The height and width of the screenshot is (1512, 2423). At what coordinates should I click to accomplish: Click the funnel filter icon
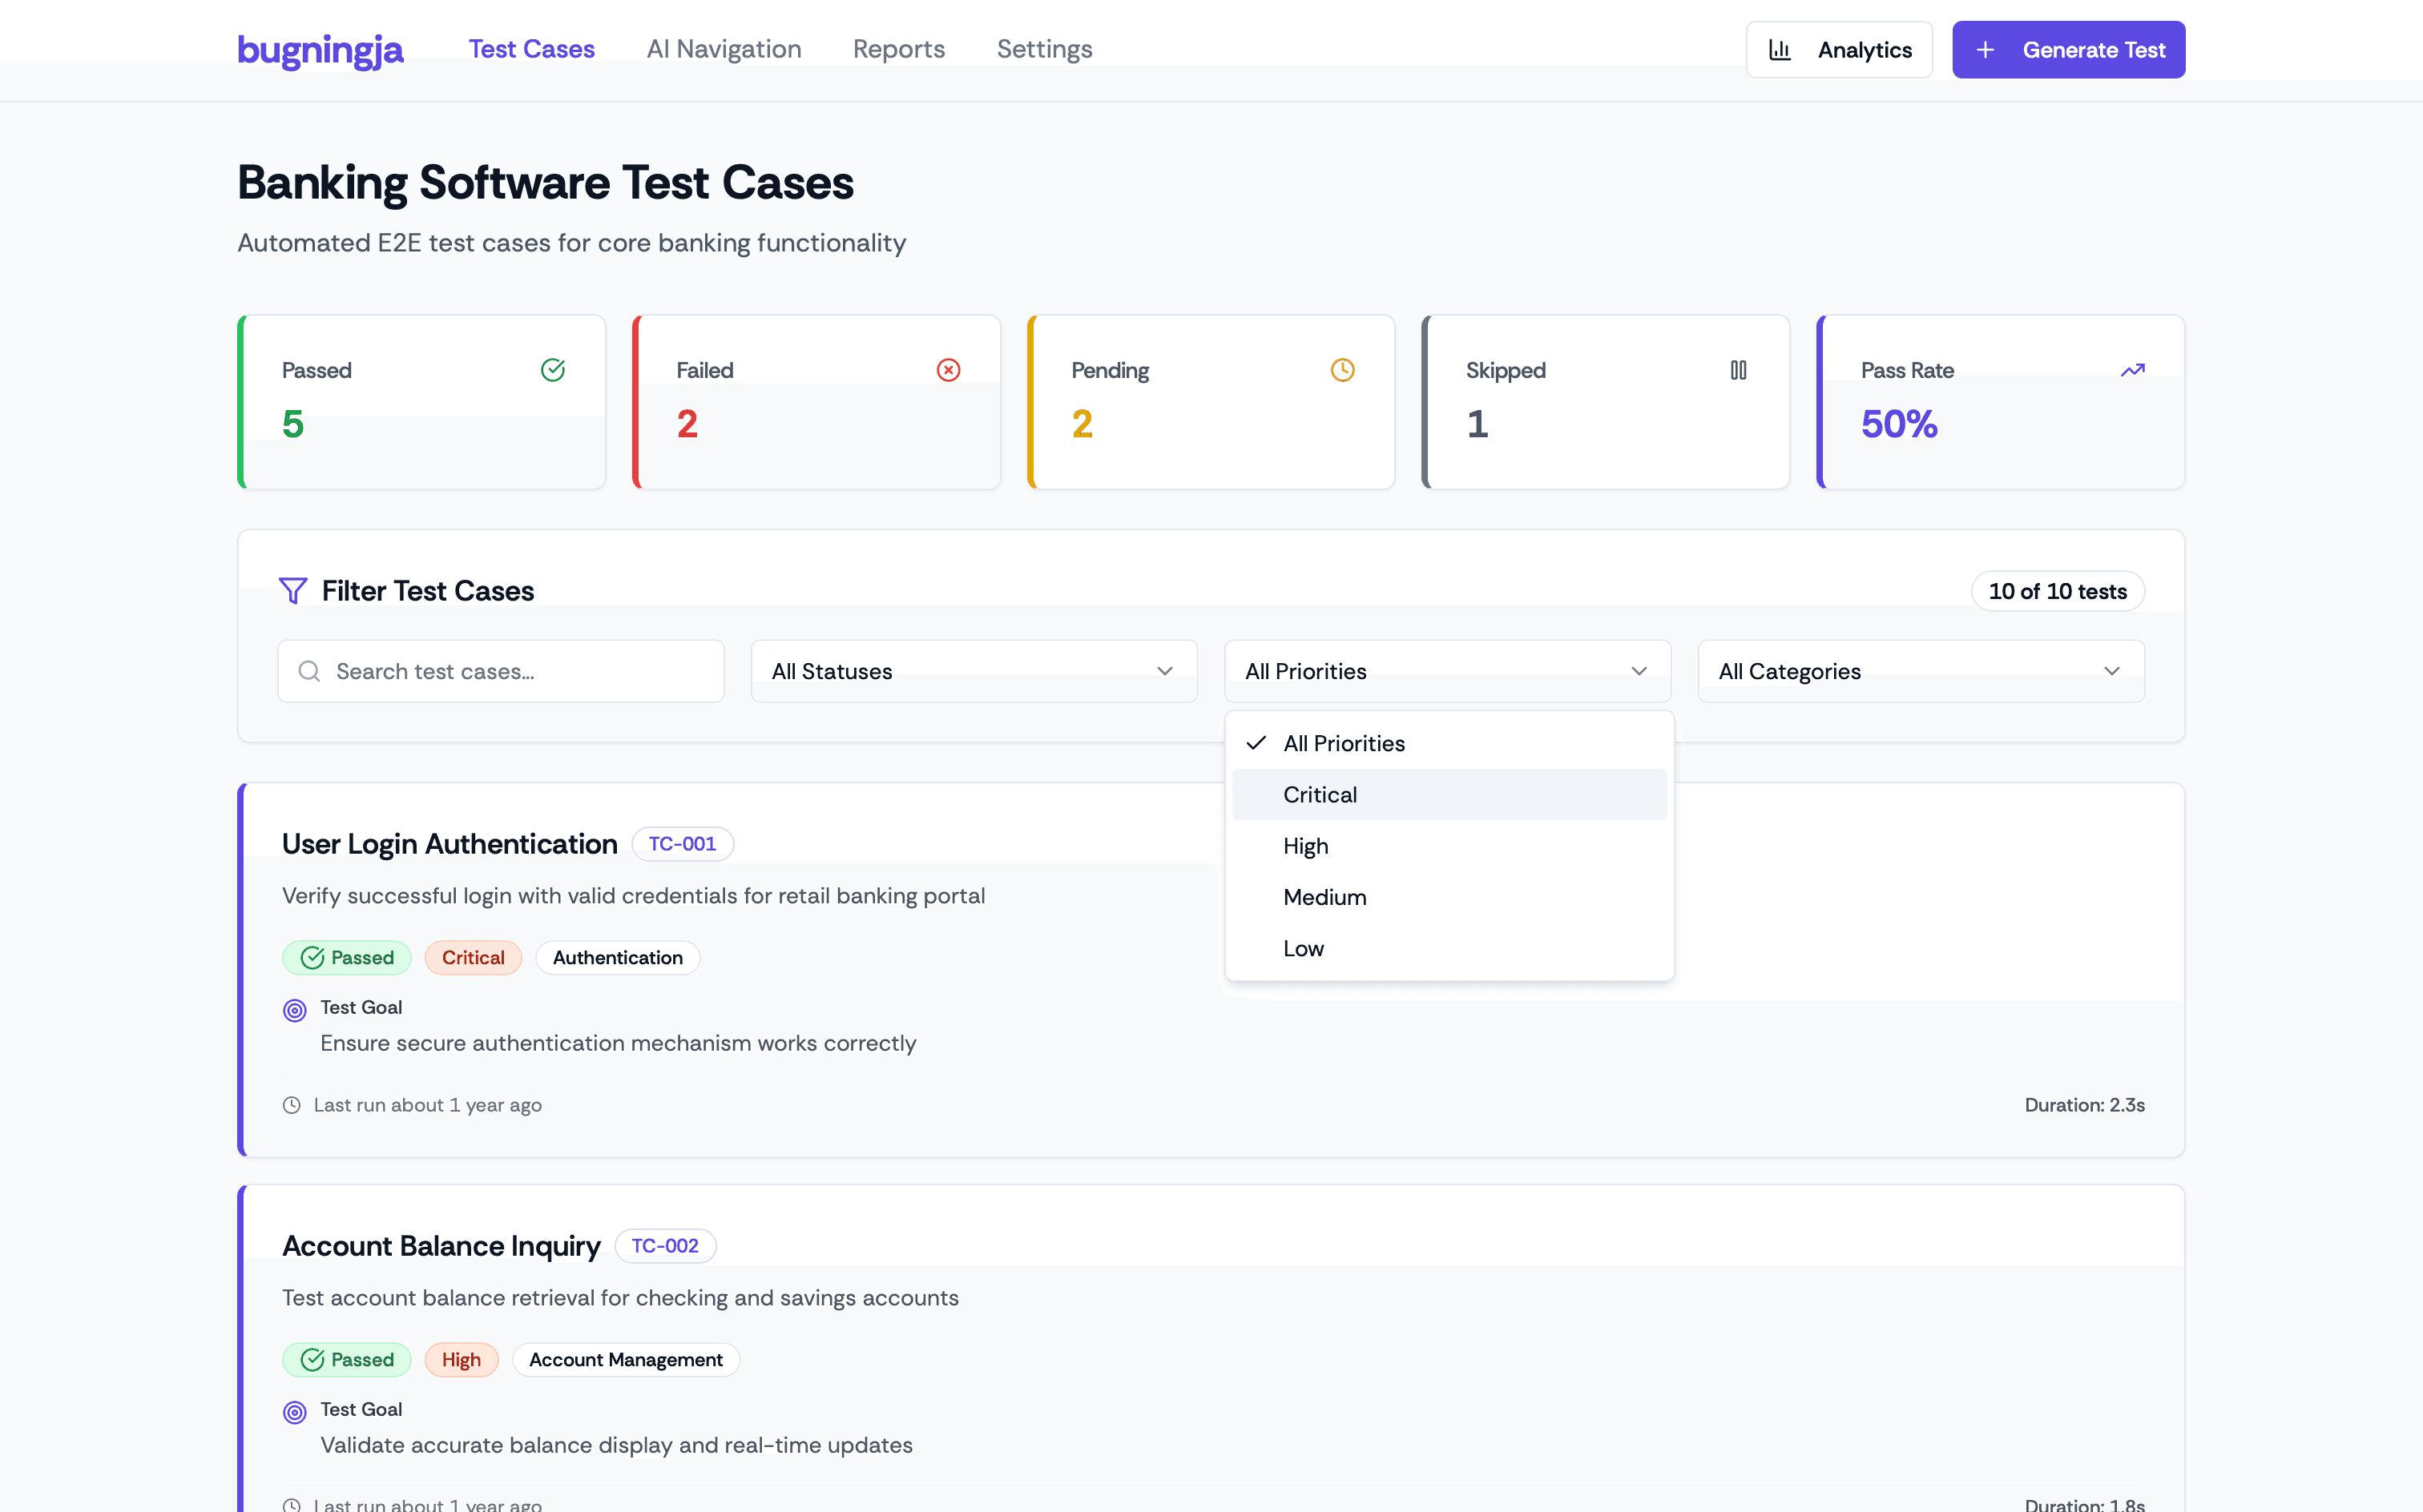point(293,591)
